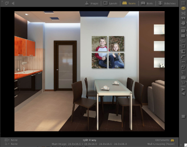187x147 pixels.
Task: Click the 'split 4 way' layout name
Action: tap(90, 140)
